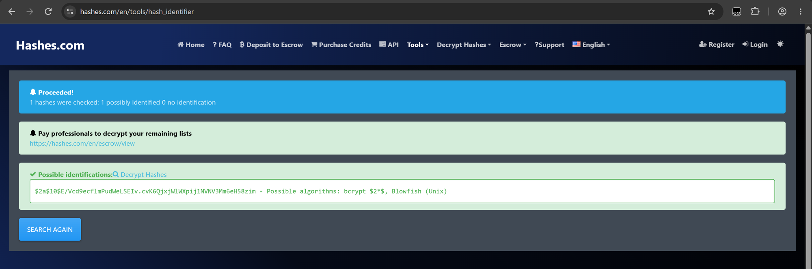Open Deposit to Escrow
The height and width of the screenshot is (269, 812).
click(x=271, y=45)
